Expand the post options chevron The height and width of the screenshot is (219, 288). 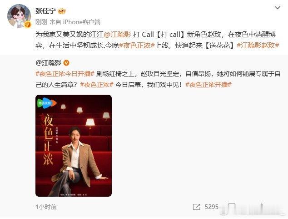point(278,8)
